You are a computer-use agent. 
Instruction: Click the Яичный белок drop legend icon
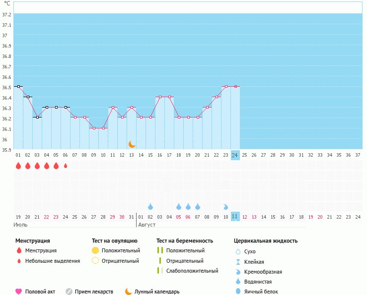(x=238, y=292)
